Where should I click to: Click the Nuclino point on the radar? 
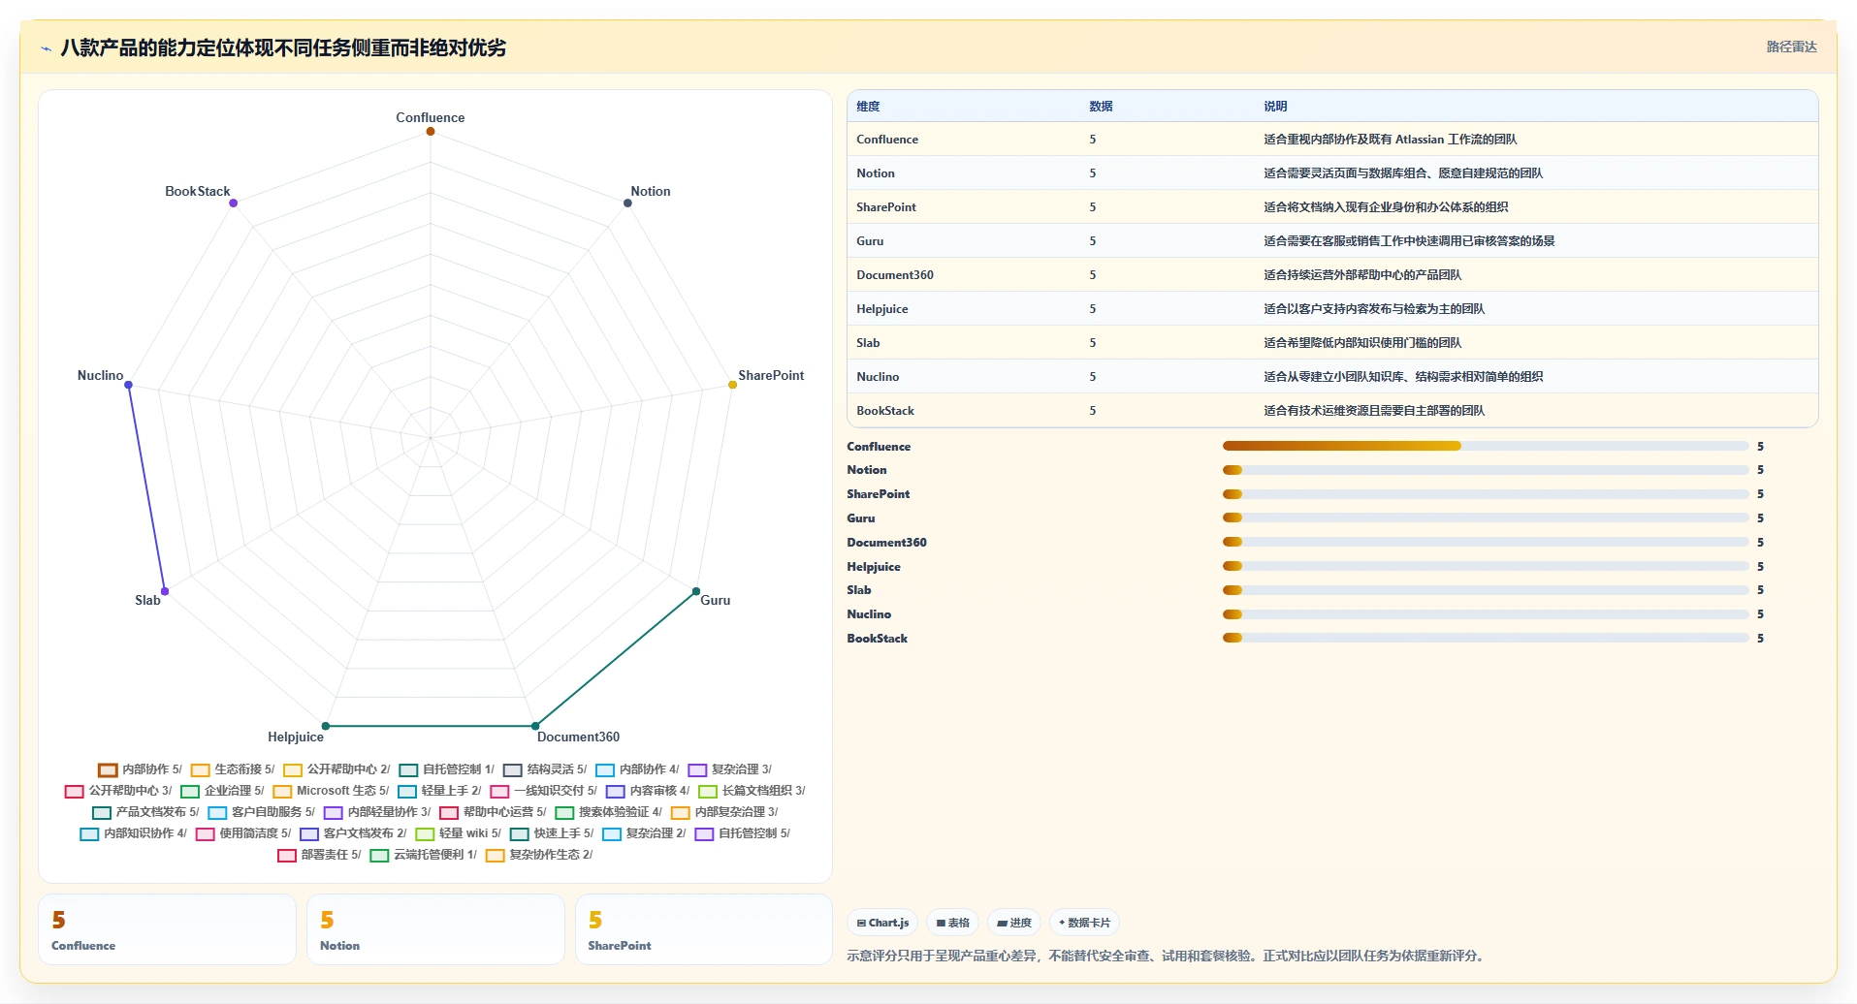pyautogui.click(x=128, y=385)
